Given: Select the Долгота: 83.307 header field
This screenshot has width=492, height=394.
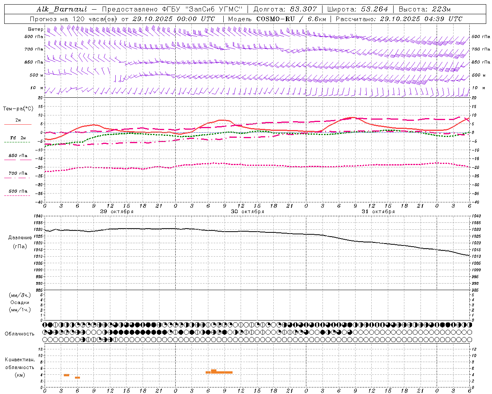Looking at the screenshot, I should (x=285, y=9).
